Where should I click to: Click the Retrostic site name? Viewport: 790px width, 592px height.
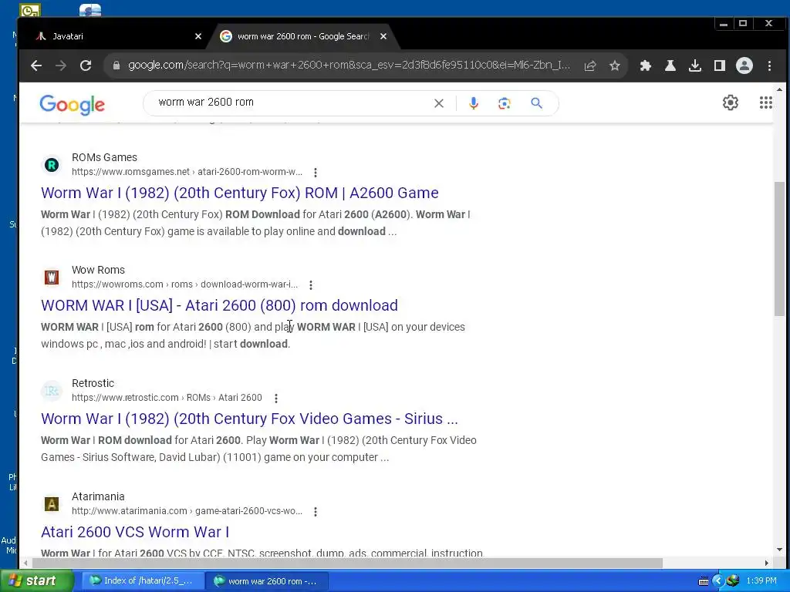click(x=93, y=384)
